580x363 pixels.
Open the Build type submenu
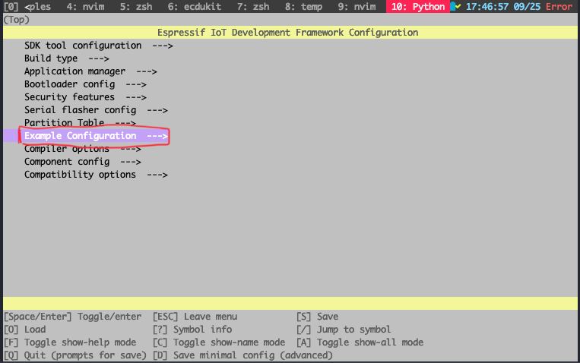67,58
